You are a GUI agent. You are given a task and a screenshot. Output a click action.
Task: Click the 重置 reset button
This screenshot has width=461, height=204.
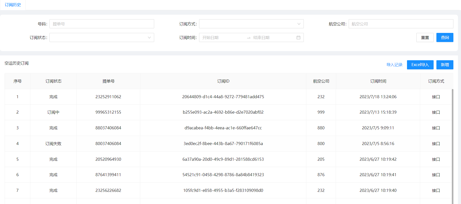[425, 37]
